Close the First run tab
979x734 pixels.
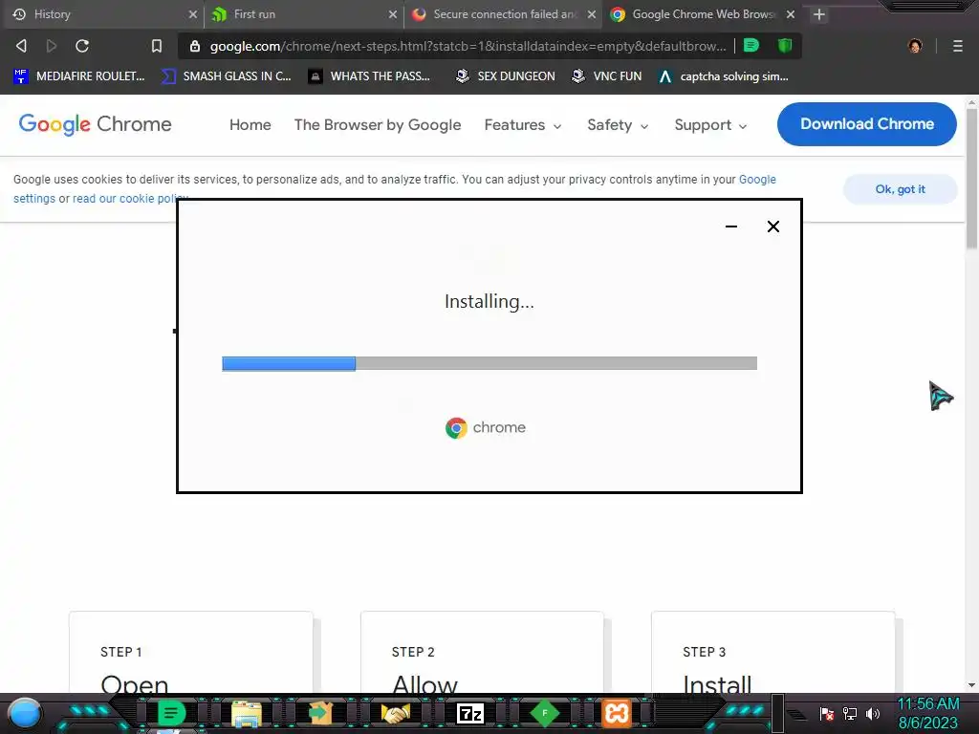click(393, 14)
